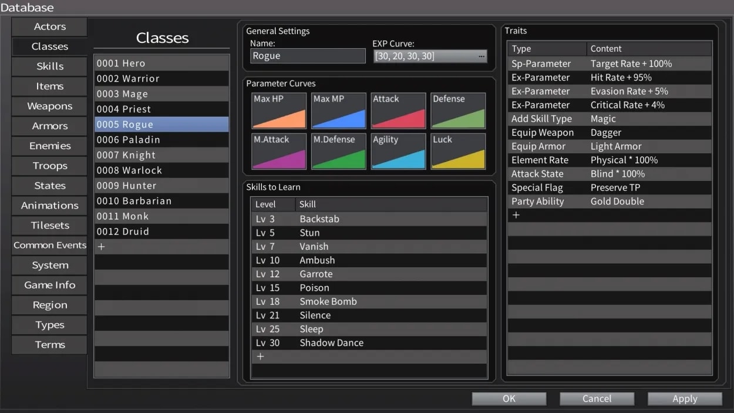Screen dimensions: 734x413
Task: Open the Luck parameter curve
Action: pyautogui.click(x=458, y=152)
